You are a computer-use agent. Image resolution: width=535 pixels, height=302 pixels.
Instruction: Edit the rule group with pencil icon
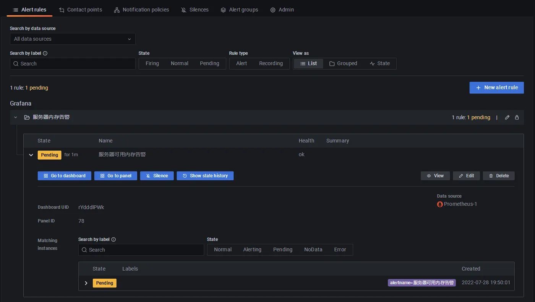click(x=507, y=118)
